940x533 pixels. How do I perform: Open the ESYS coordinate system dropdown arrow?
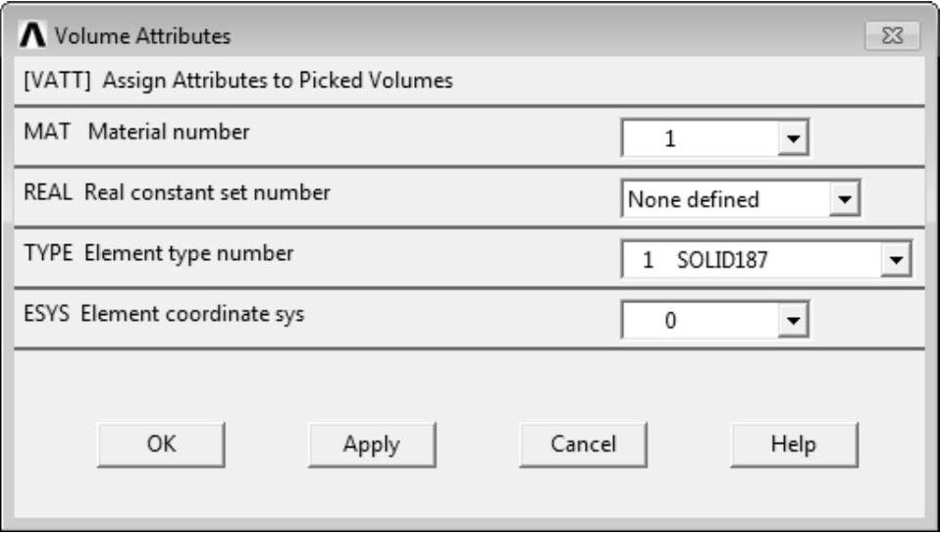tap(790, 319)
